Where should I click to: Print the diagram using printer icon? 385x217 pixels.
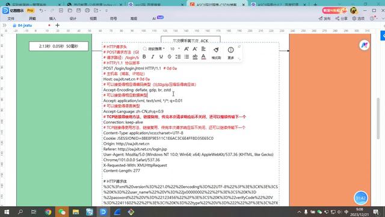click(87, 11)
